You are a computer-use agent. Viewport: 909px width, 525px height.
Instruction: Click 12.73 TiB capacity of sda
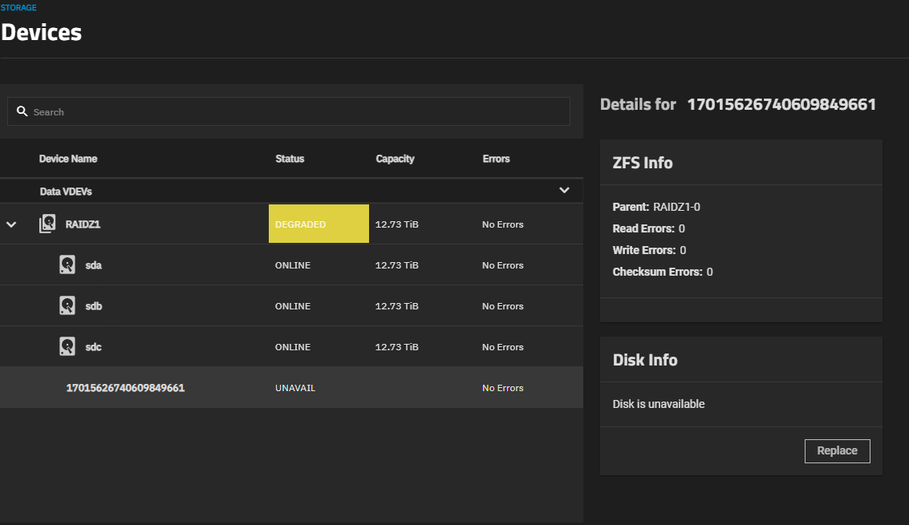(x=396, y=265)
